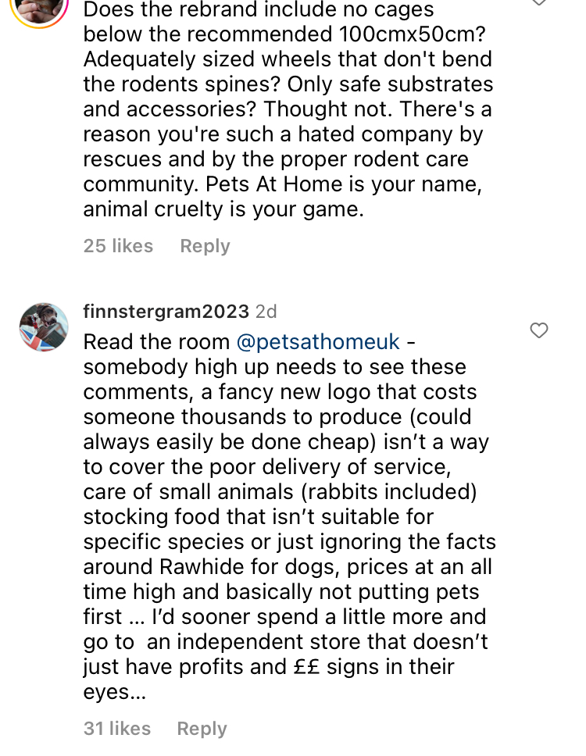Viewport: 586px width, 756px height.
Task: Open the top commenter's story-ring avatar
Action: (x=39, y=8)
